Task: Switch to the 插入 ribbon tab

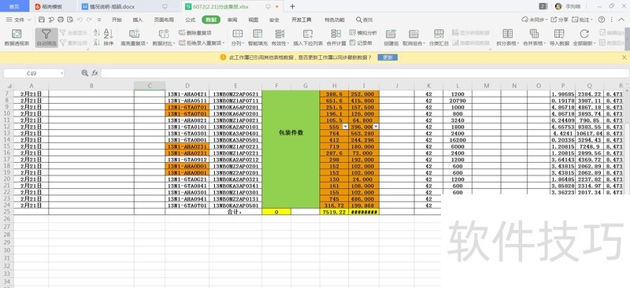Action: (137, 20)
